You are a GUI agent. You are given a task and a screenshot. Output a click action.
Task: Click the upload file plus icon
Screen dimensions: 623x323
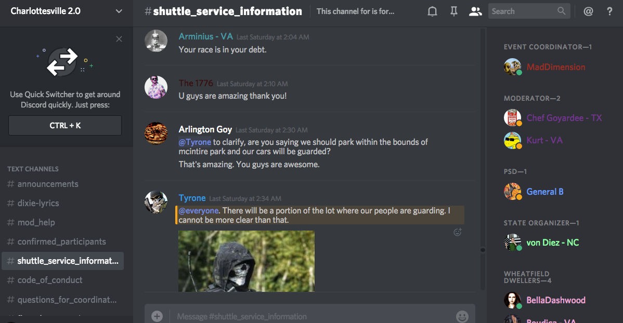click(157, 316)
